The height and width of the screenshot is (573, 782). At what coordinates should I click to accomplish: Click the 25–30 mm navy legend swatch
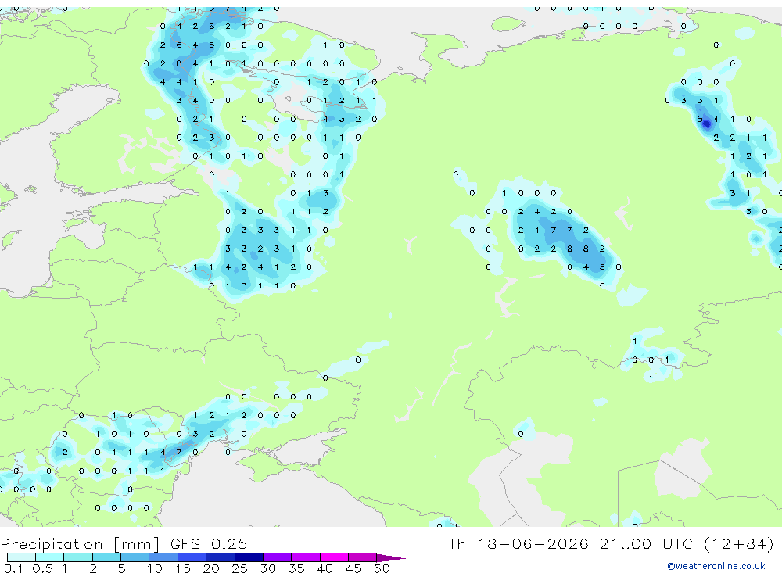[249, 557]
